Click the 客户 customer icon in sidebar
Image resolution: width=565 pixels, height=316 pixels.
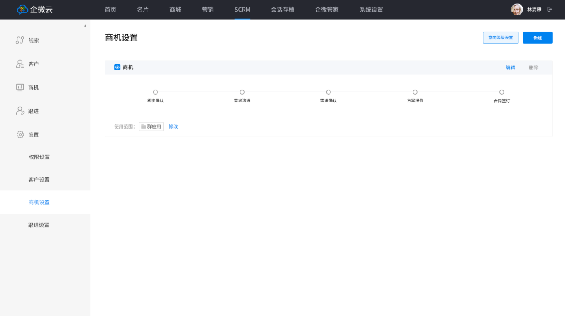pos(20,64)
